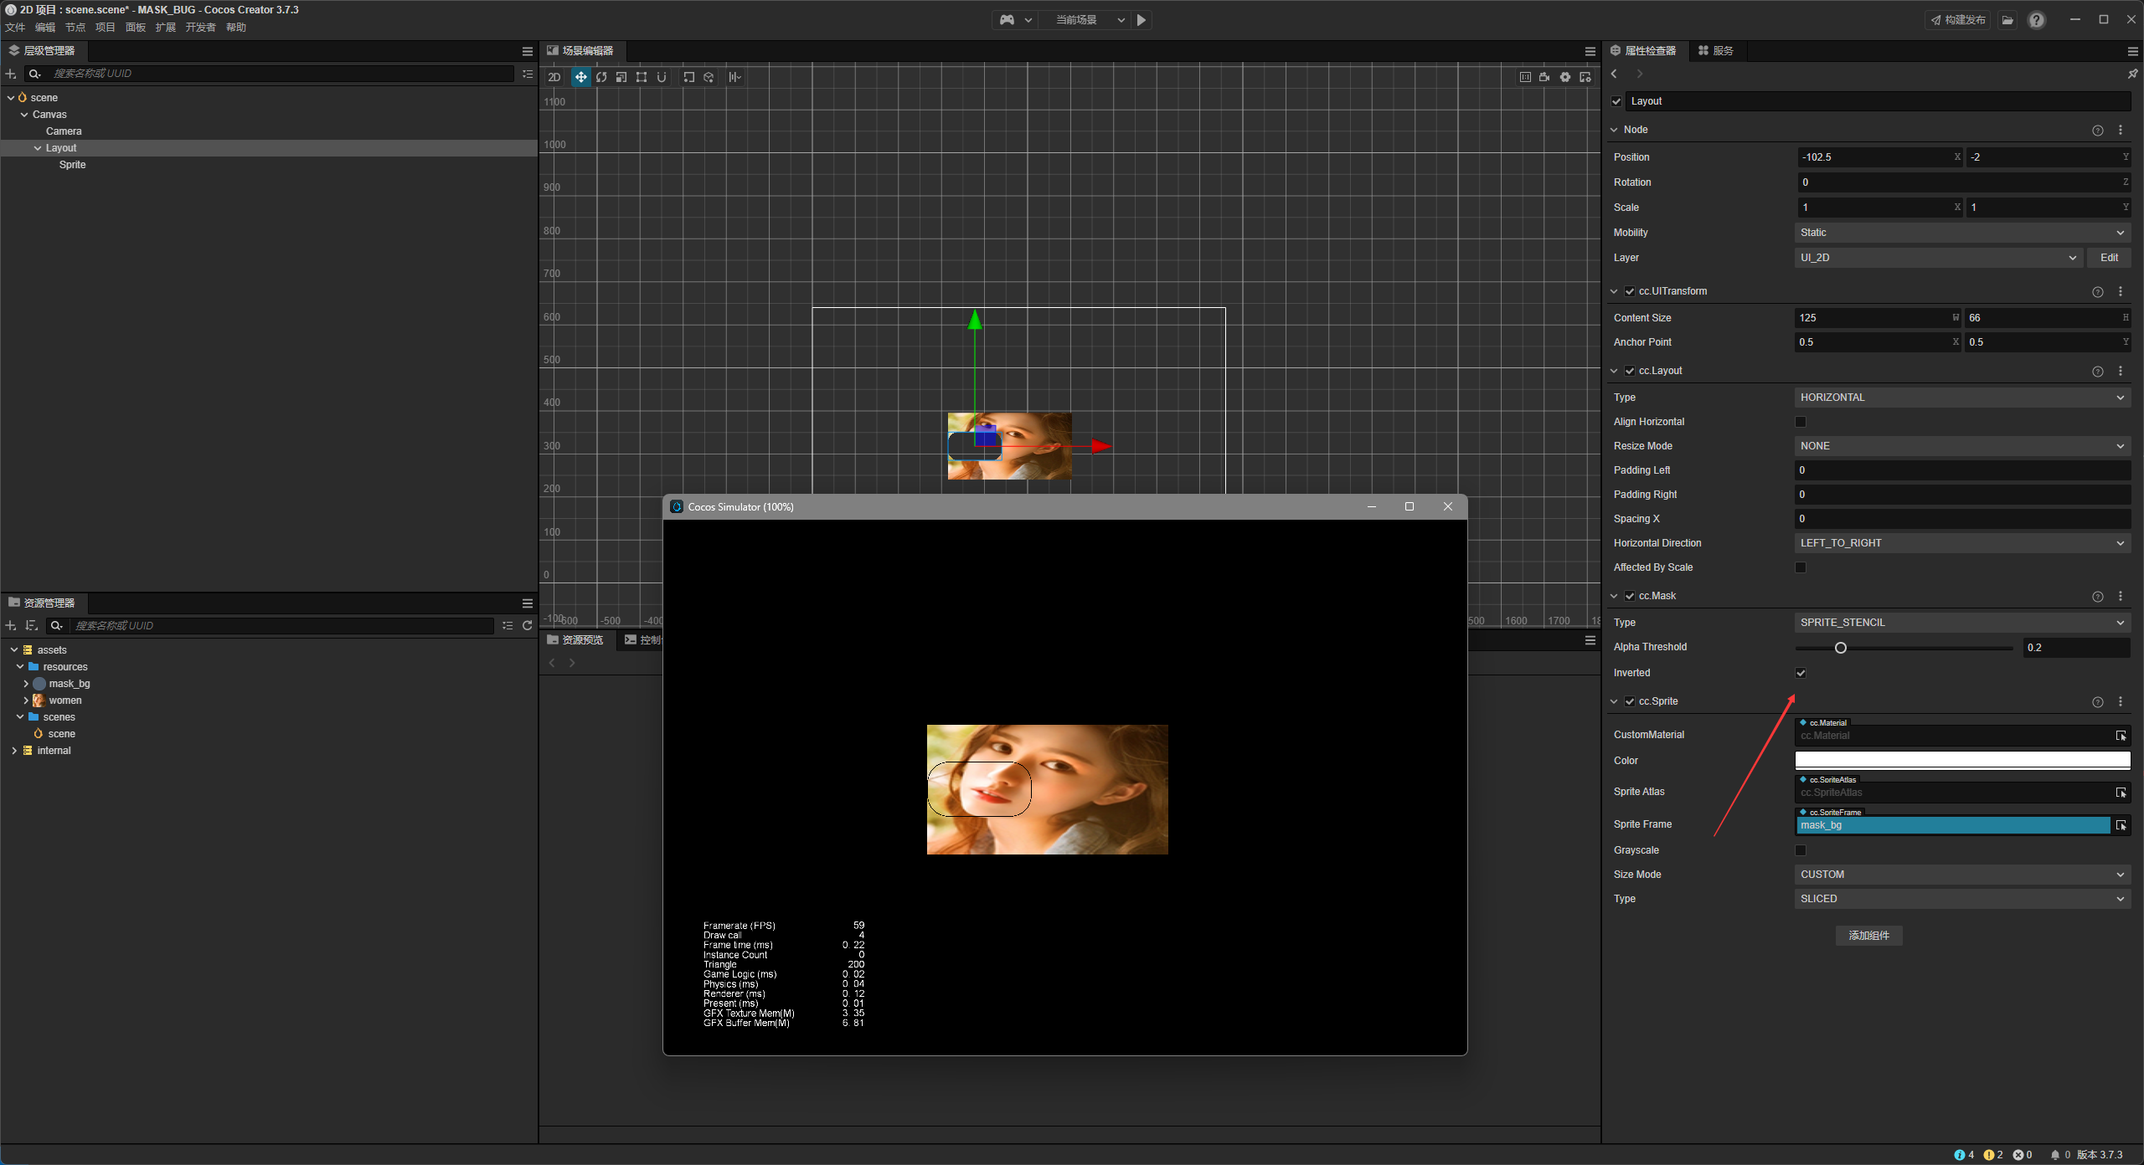Viewport: 2144px width, 1165px height.
Task: Switch to the 服务 tab
Action: click(1715, 51)
